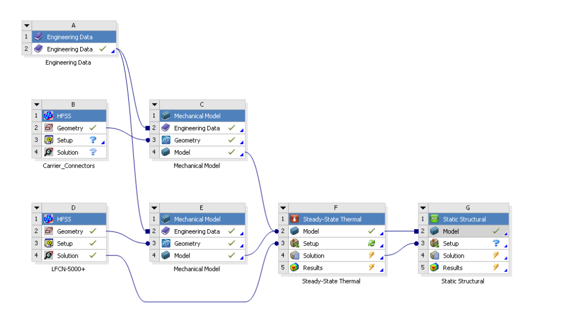Viewport: 574px width, 317px height.
Task: Click the Geometry icon in system D
Action: click(49, 231)
